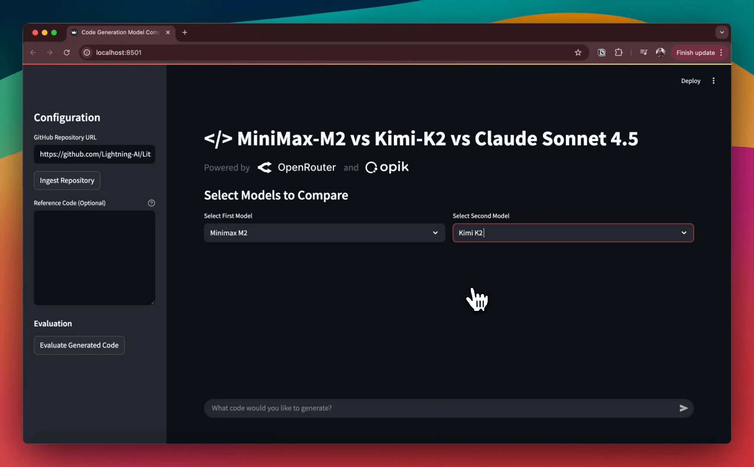Click the Select Second Model label
This screenshot has height=467, width=754.
[481, 216]
